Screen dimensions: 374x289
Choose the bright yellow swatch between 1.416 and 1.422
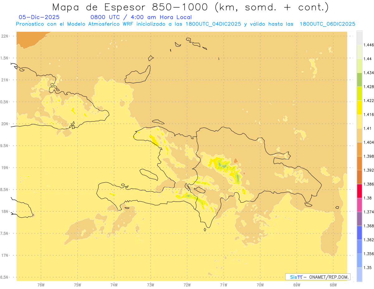(x=359, y=107)
